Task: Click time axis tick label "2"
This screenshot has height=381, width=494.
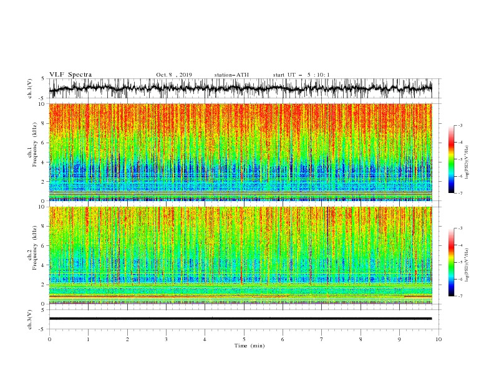Action: [127, 339]
